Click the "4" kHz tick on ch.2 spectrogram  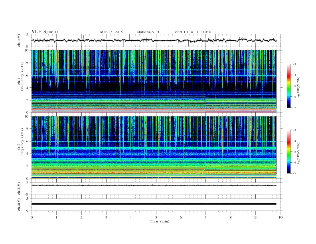[x=28, y=154]
